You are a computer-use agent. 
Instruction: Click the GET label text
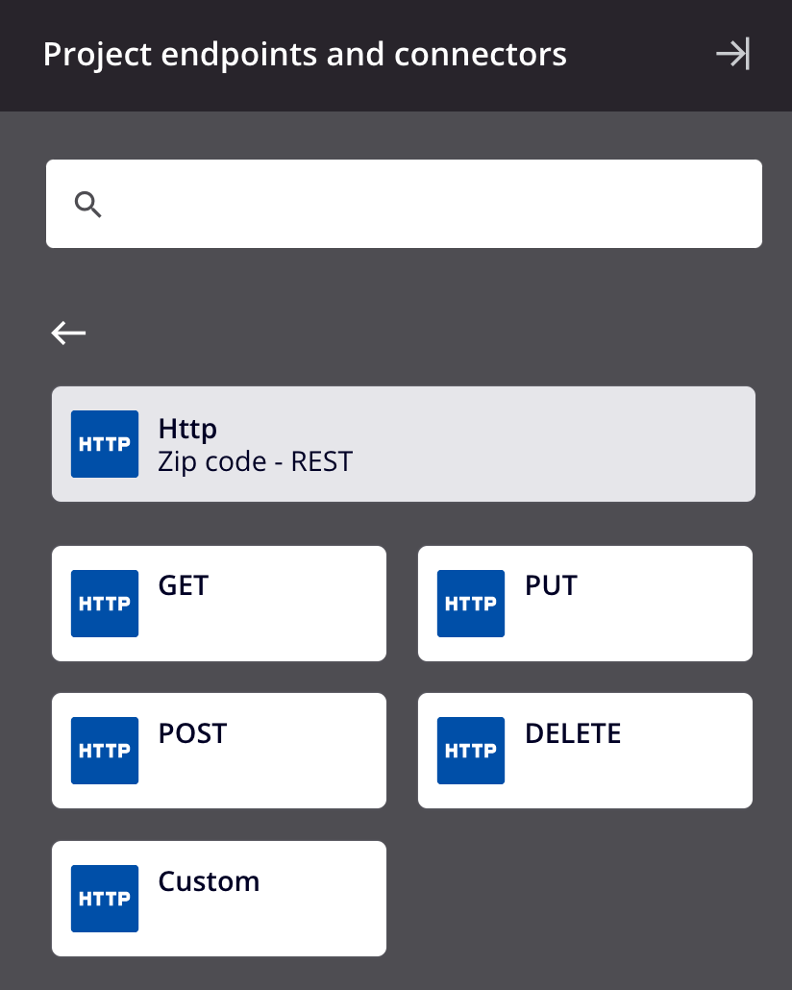click(x=183, y=585)
